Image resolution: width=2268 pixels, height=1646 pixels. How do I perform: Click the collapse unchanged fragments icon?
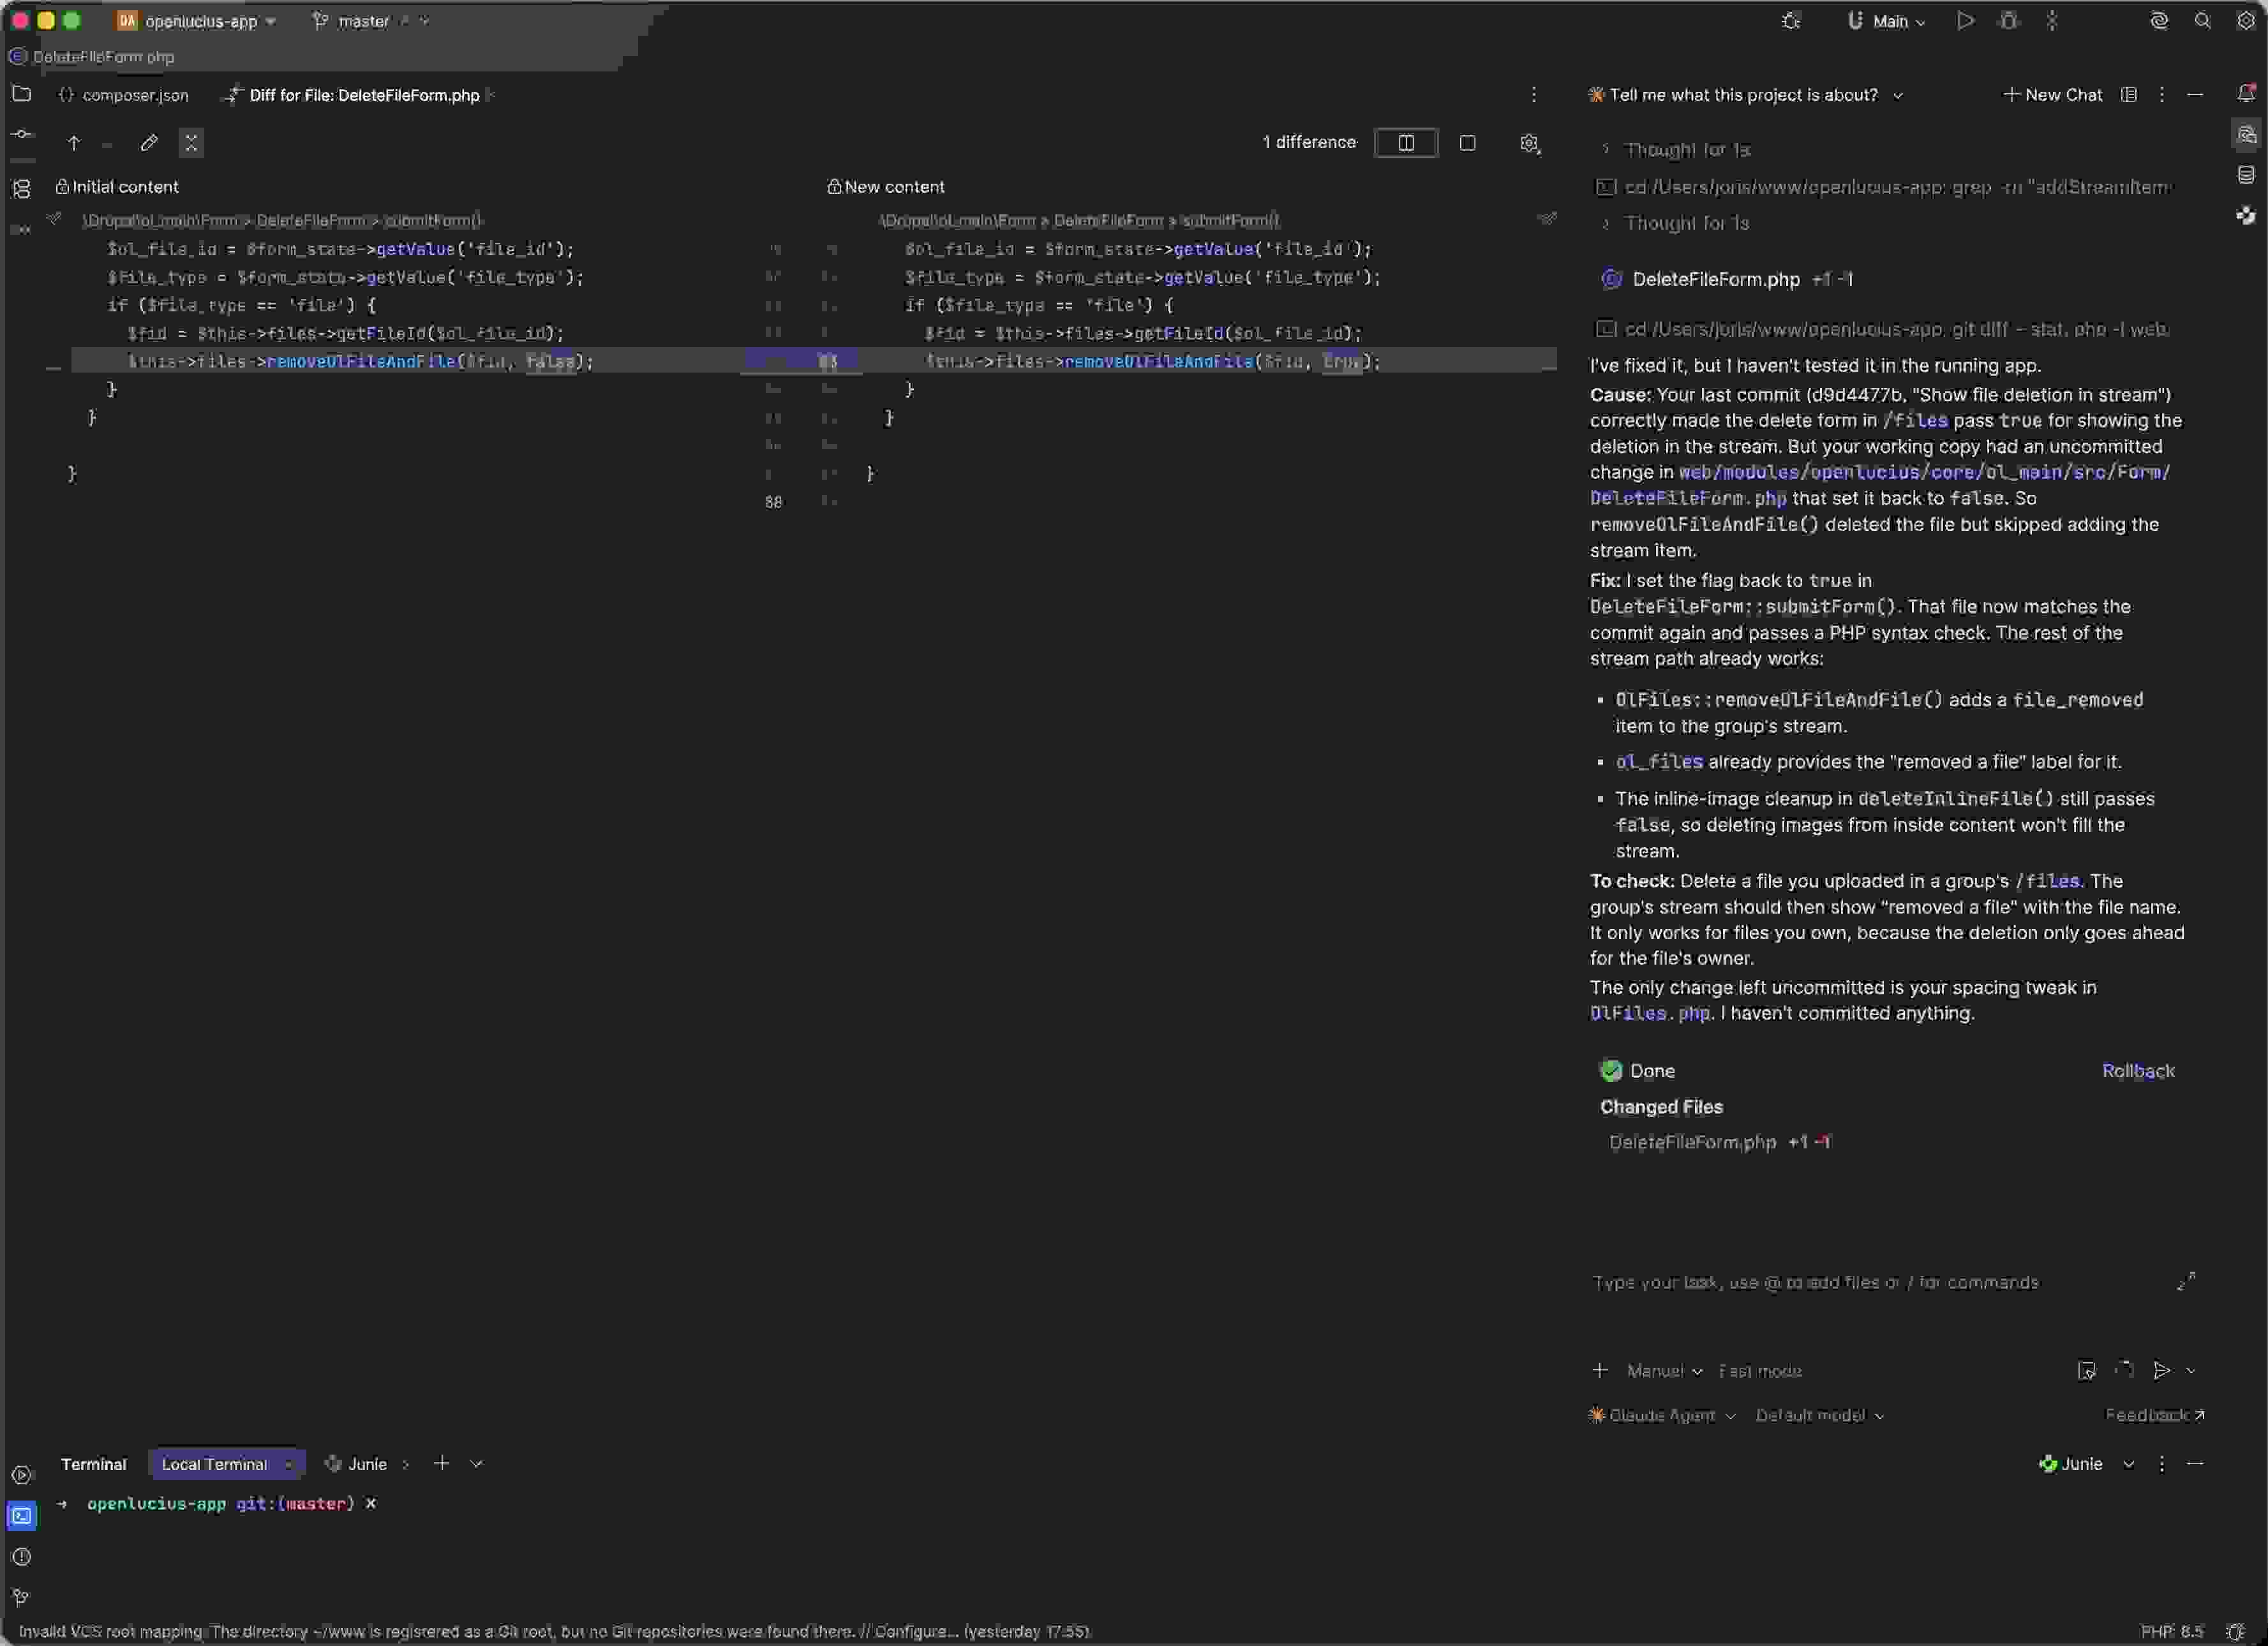click(x=191, y=143)
